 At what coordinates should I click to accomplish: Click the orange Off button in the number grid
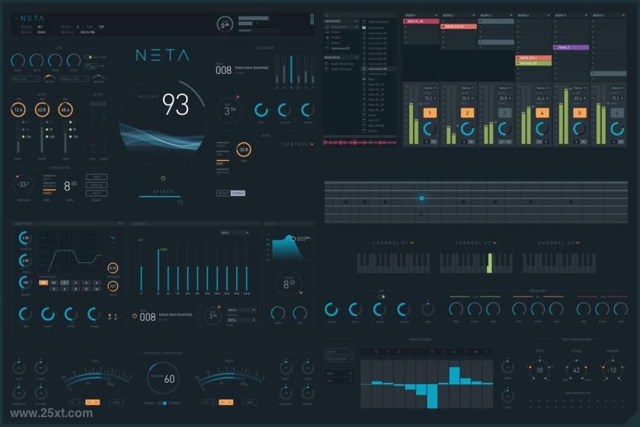coord(43,283)
